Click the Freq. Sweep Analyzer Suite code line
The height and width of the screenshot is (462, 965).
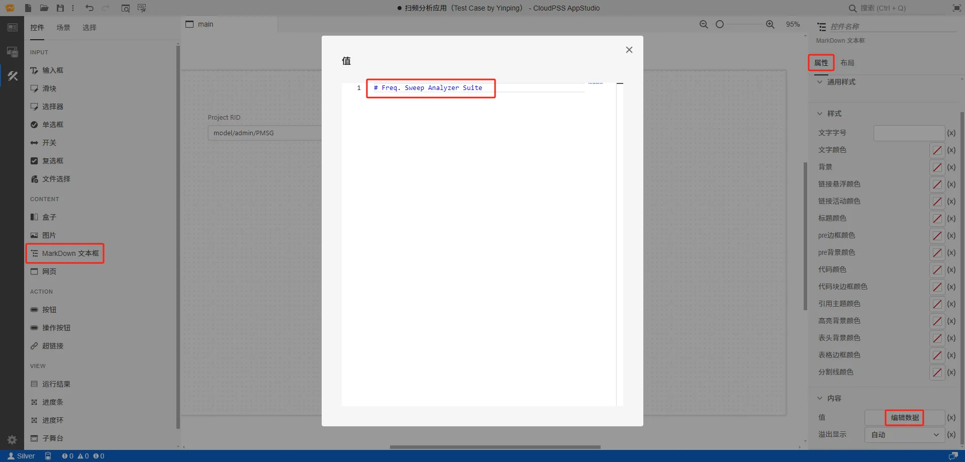coord(428,88)
